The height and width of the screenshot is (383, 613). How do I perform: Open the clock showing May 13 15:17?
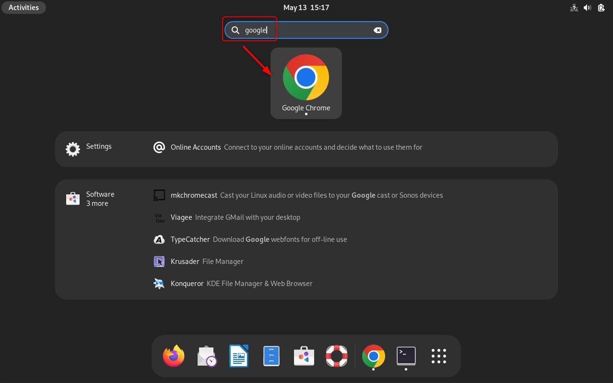[x=306, y=7]
